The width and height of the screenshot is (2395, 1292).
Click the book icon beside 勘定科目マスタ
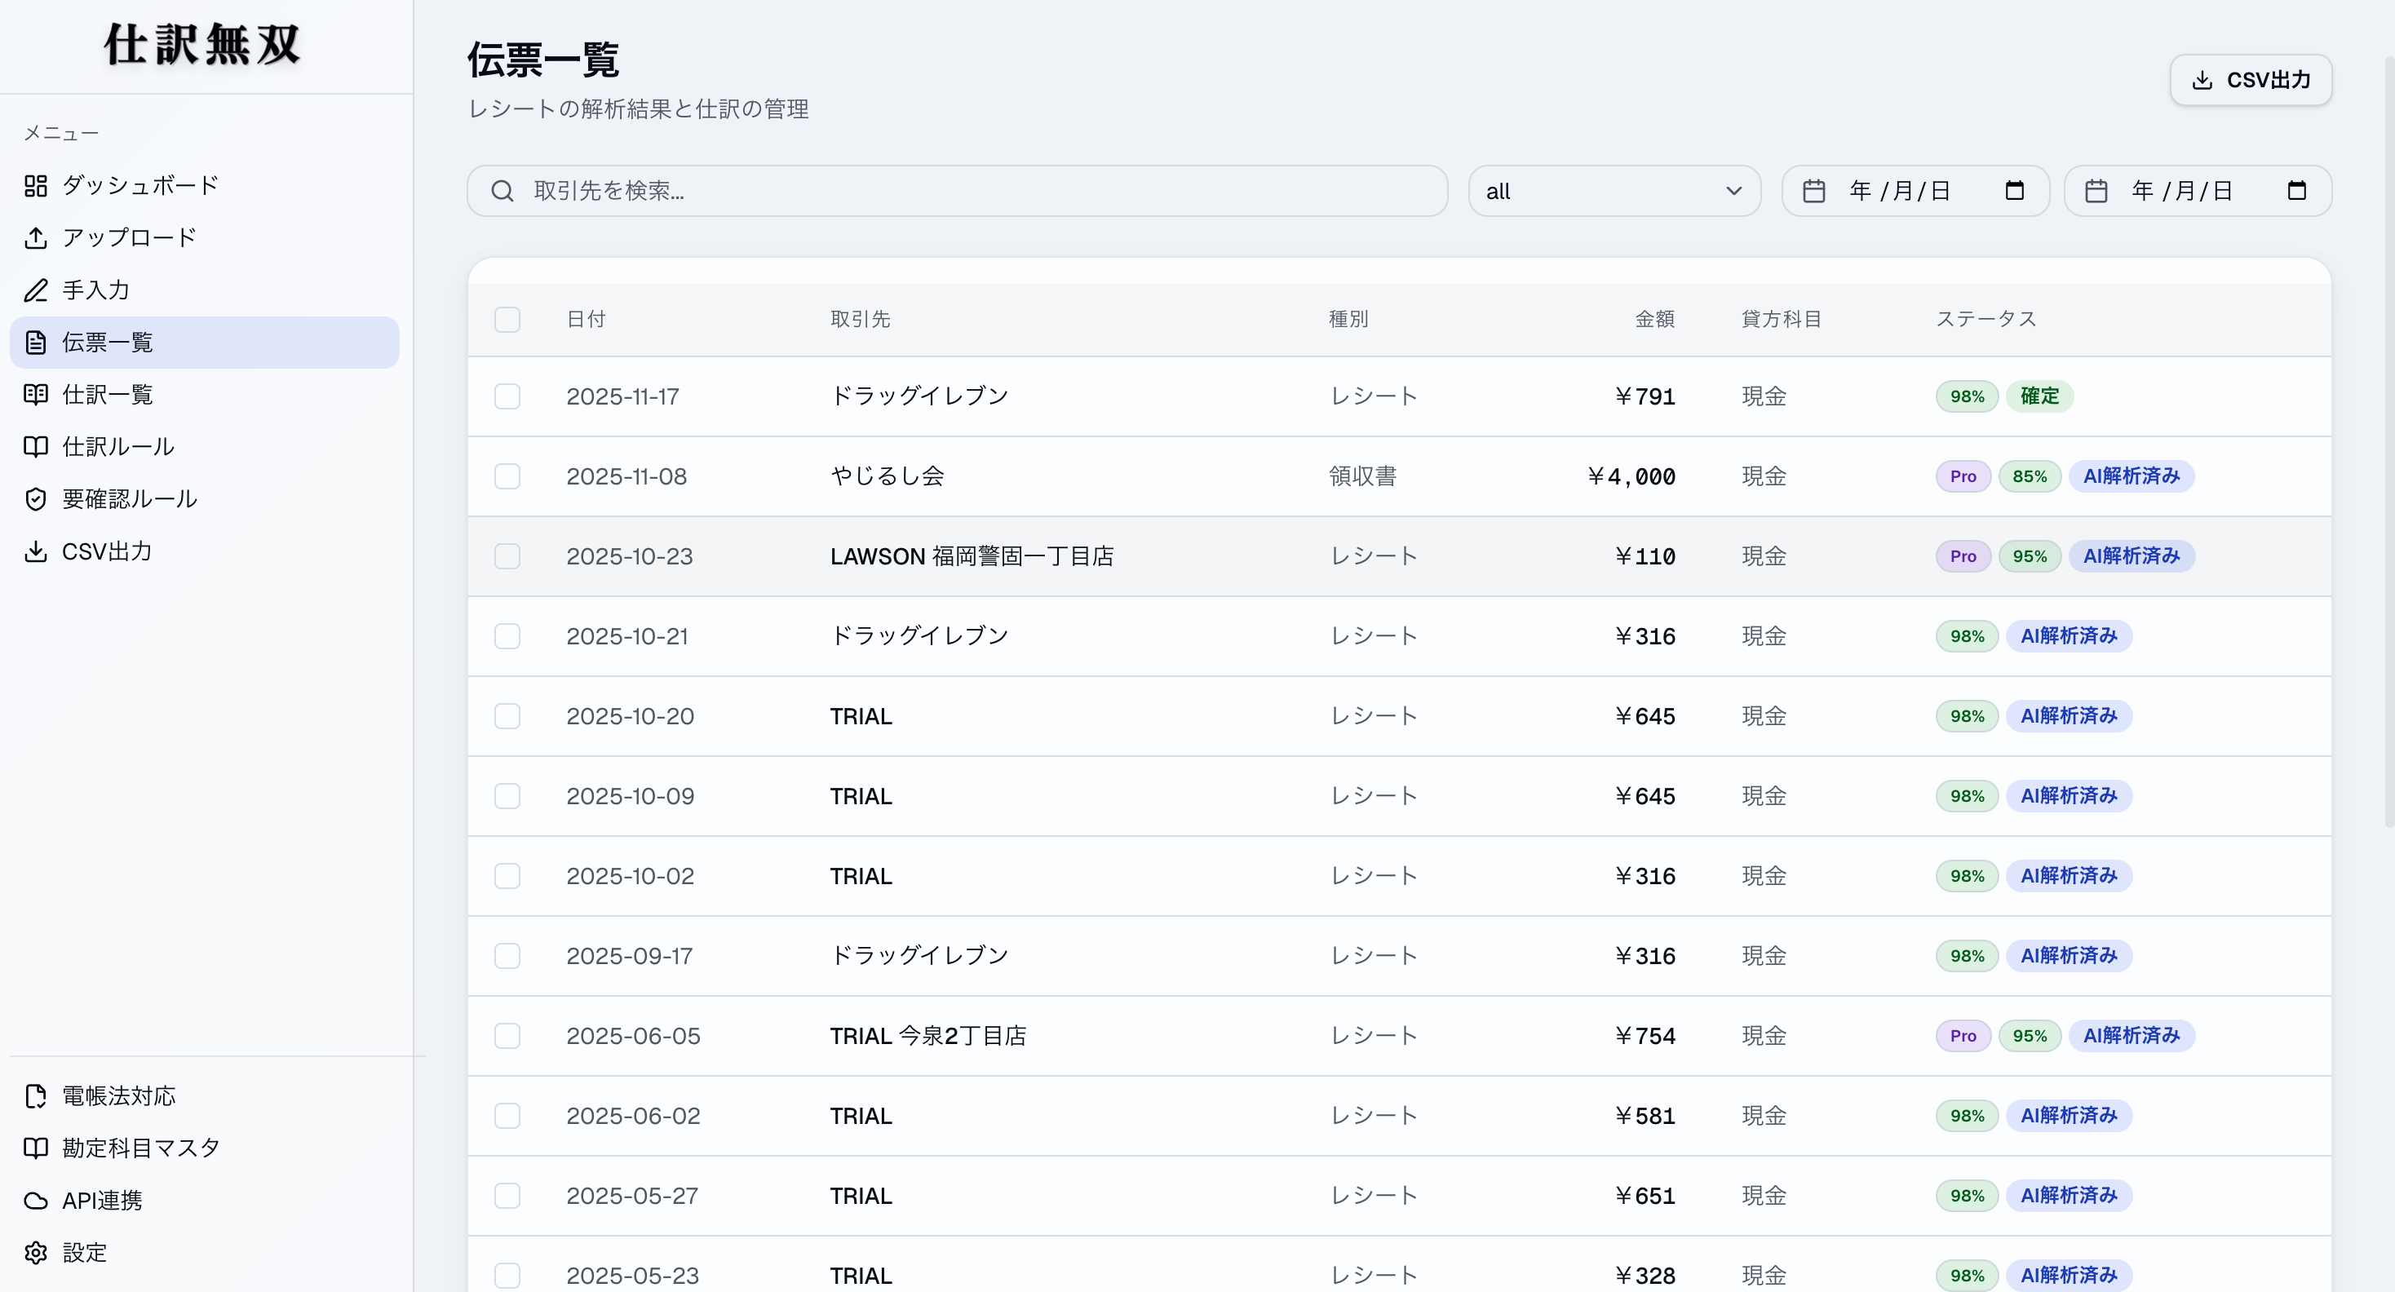click(35, 1148)
